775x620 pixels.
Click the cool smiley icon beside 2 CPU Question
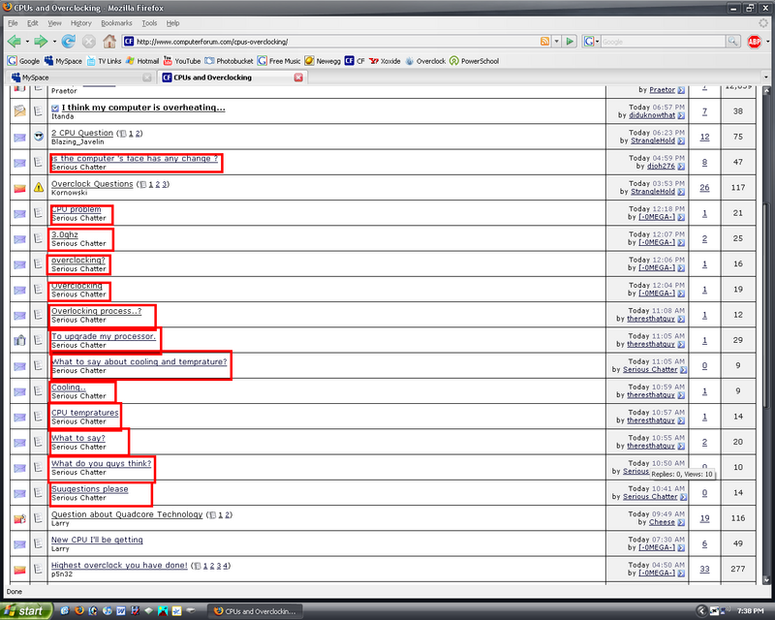pos(39,137)
